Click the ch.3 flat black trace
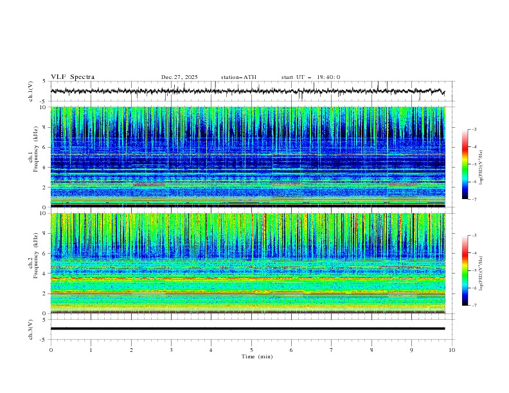The image size is (509, 393). point(247,329)
